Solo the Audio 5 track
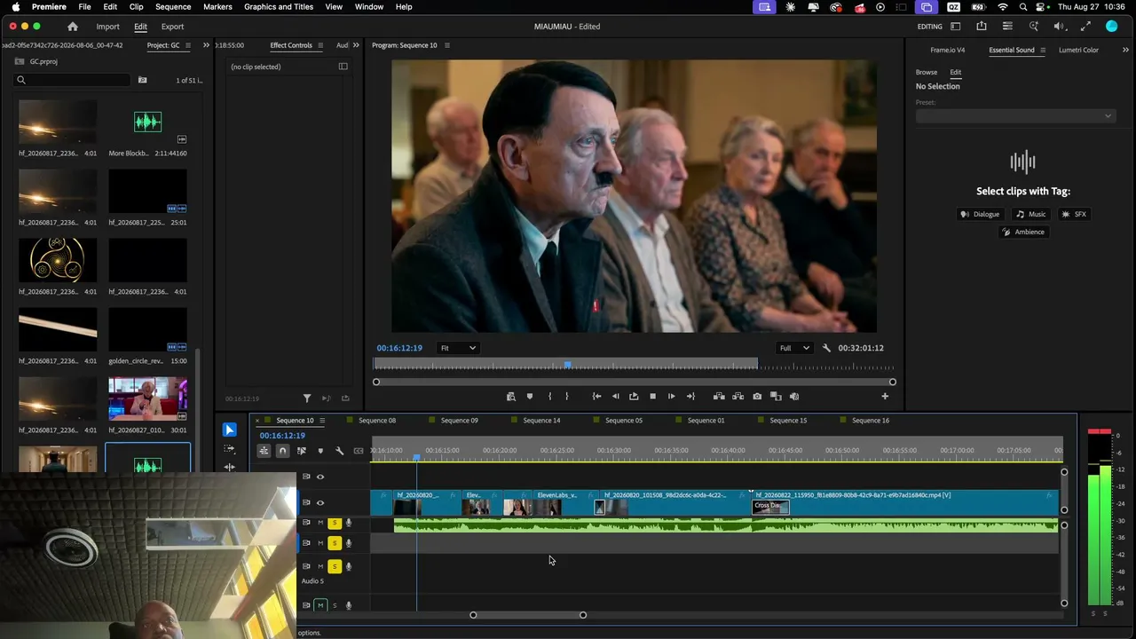1136x639 pixels. pyautogui.click(x=335, y=566)
